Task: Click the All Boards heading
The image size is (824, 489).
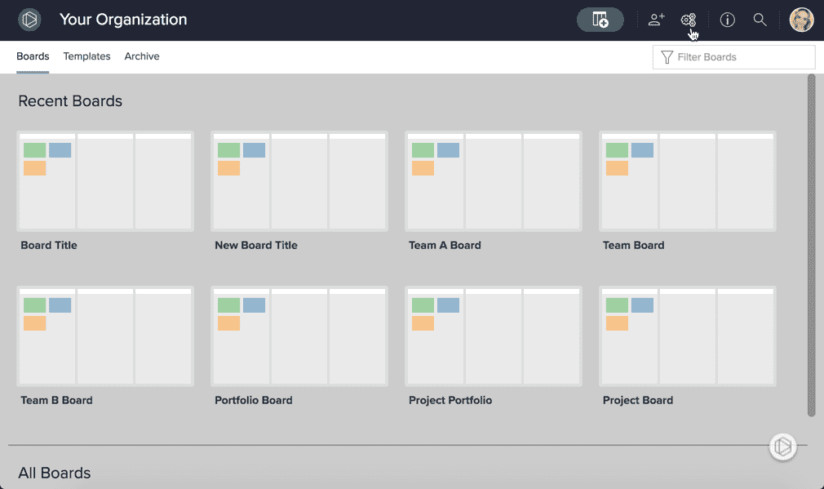Action: [x=55, y=473]
